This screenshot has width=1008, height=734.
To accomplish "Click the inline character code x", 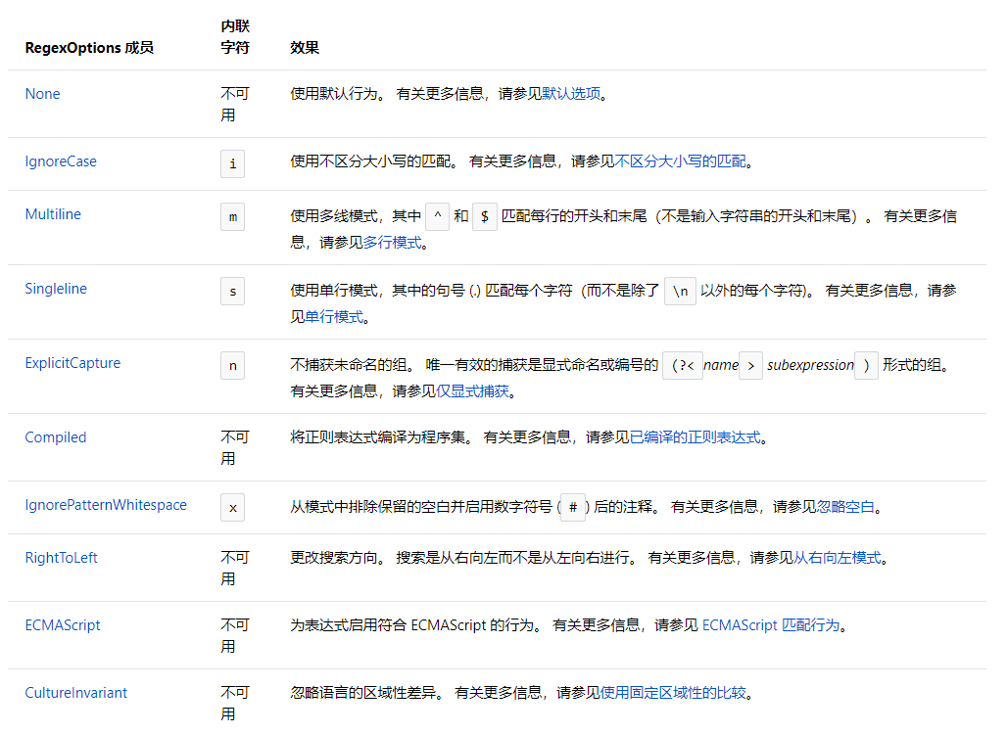I will coord(233,507).
